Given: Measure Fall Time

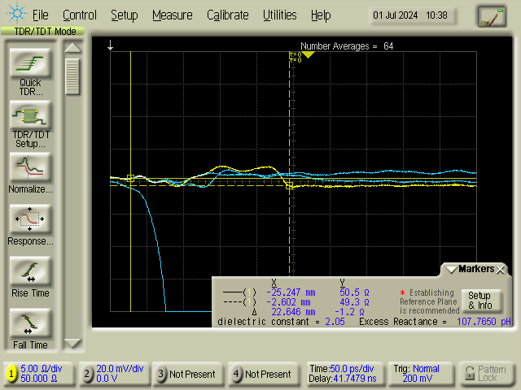Looking at the screenshot, I should click(30, 323).
